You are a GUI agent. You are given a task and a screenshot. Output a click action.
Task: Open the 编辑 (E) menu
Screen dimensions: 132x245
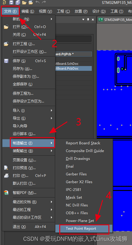click(28, 11)
